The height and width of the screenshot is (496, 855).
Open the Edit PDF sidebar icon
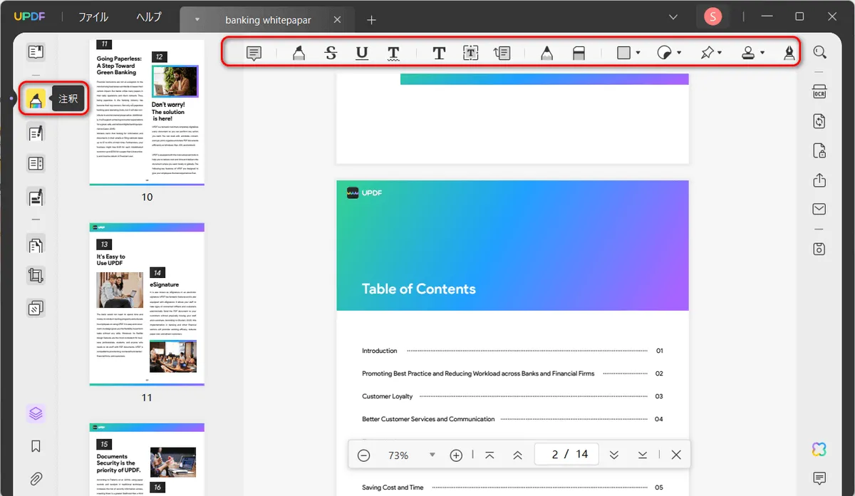[36, 133]
